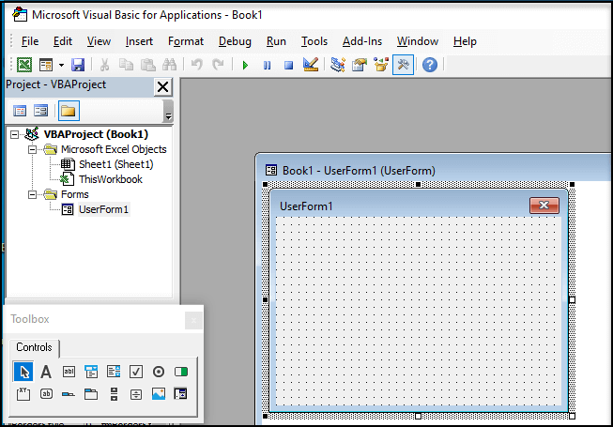Collapse the VBAProject (Book1) tree node
613x427 pixels.
[x=14, y=135]
